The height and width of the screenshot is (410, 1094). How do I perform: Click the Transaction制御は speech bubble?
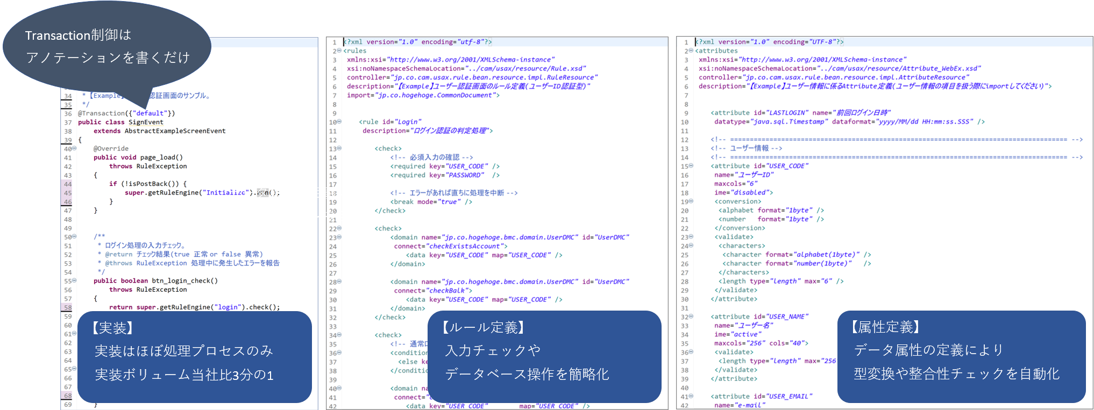106,47
